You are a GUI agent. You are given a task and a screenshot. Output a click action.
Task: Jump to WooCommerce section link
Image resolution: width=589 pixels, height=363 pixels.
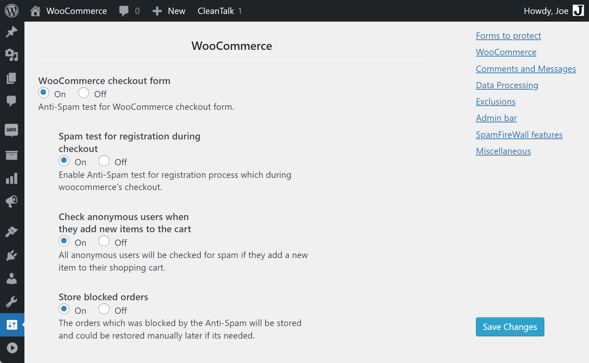click(x=506, y=52)
